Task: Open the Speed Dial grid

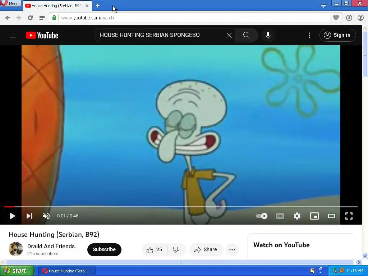Action: point(42,18)
